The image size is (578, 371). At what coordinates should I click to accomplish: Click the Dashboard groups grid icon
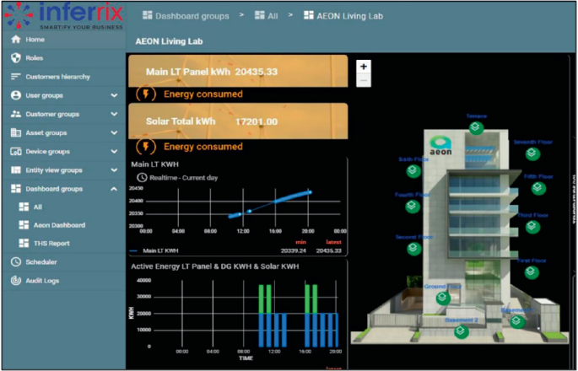[x=16, y=189]
